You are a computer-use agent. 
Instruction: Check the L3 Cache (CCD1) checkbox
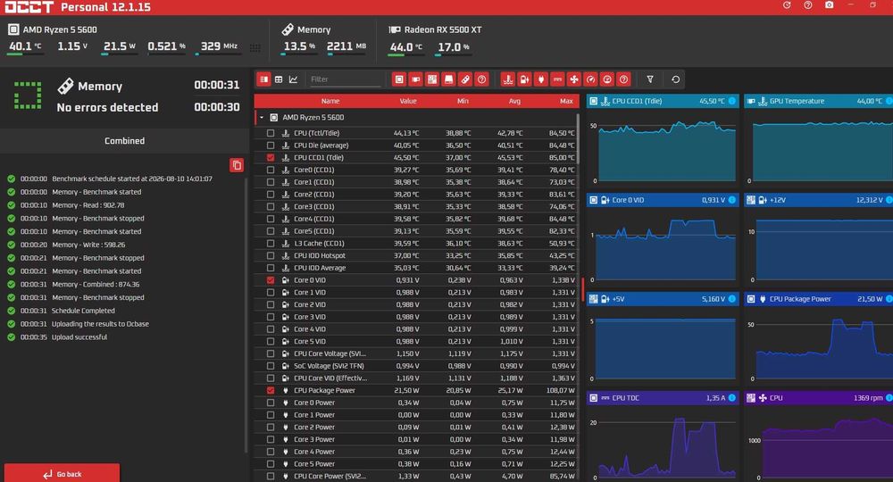point(271,244)
